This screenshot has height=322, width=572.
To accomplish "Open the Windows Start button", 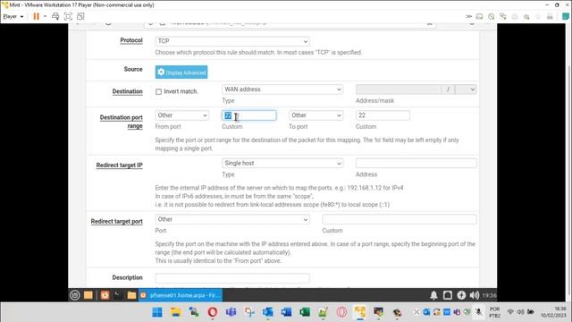I will pyautogui.click(x=157, y=312).
